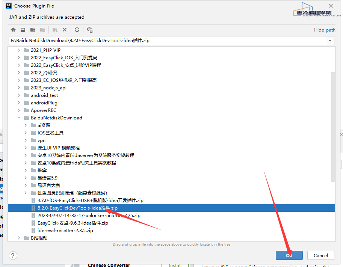The height and width of the screenshot is (267, 343).
Task: Click the file tree vertical scrollbar
Action: pos(333,127)
